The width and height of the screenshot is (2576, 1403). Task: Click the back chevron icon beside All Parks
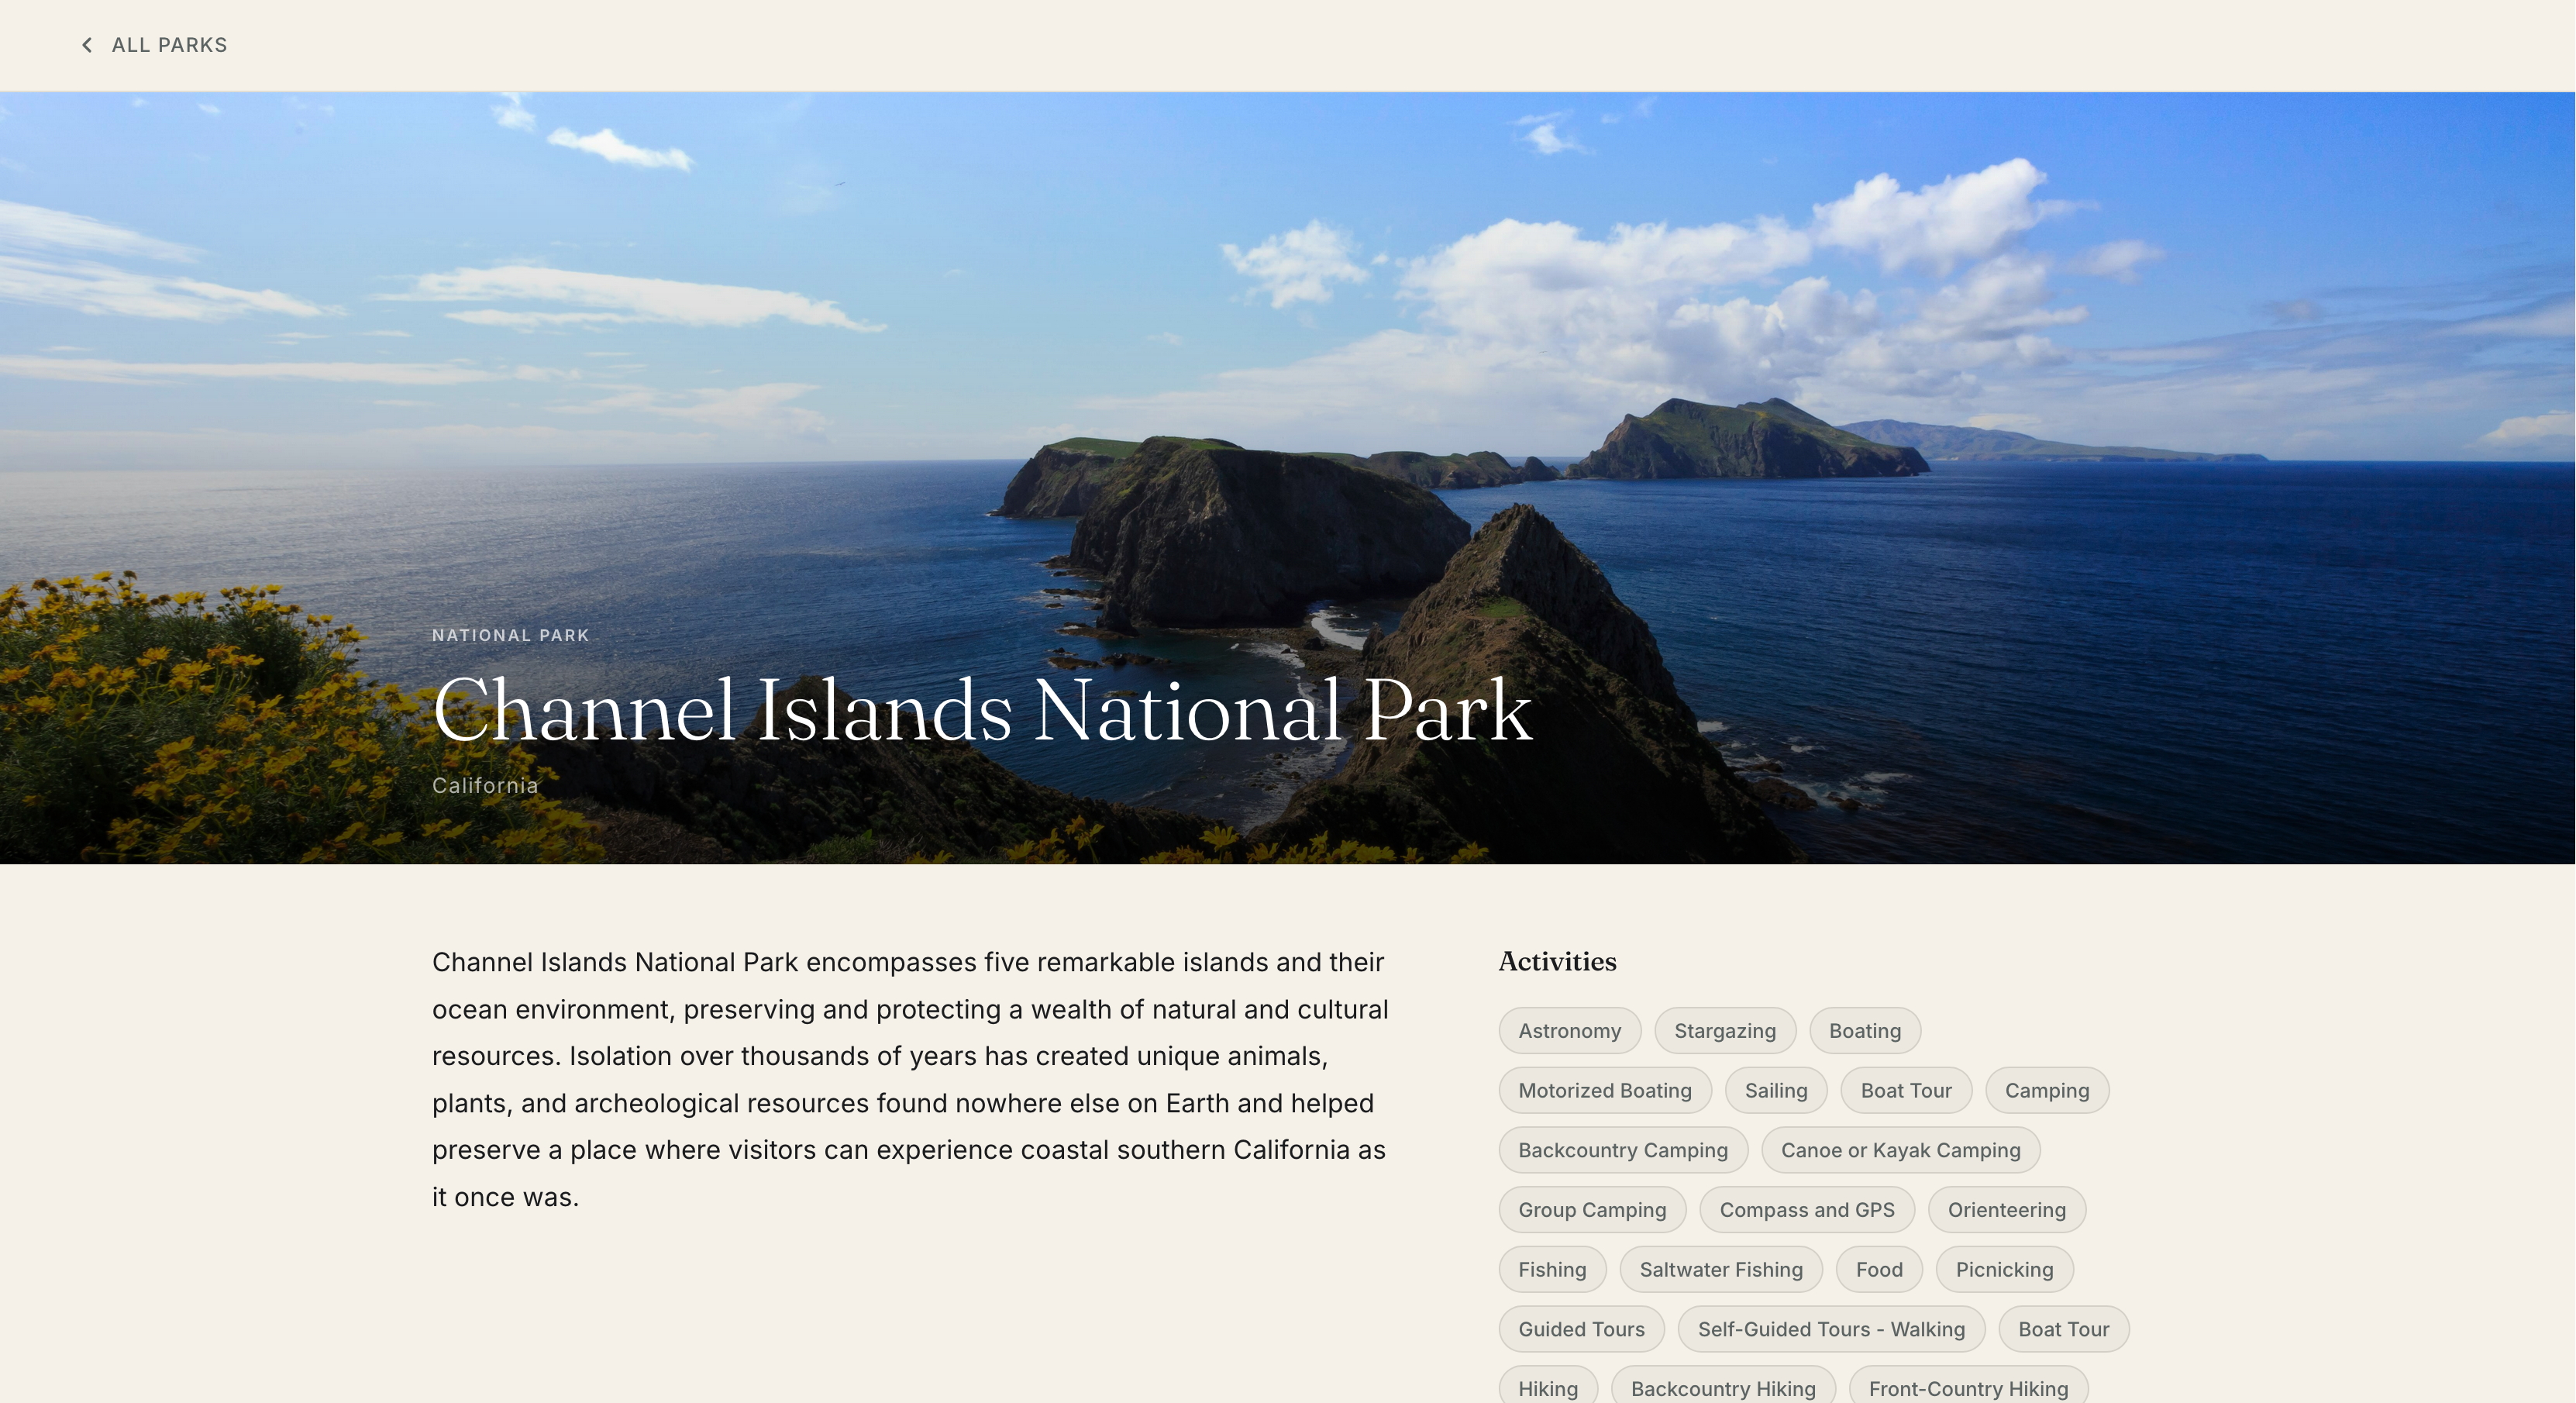tap(87, 45)
